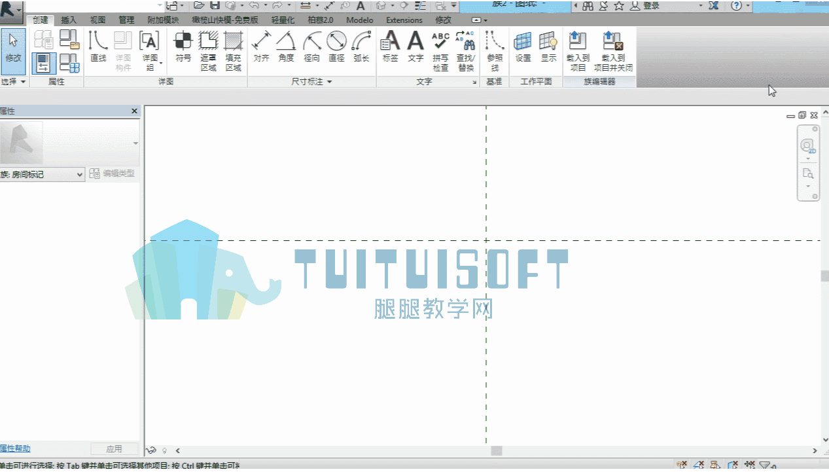829x472 pixels.
Task: Click the 显示 show work plane icon
Action: (548, 47)
